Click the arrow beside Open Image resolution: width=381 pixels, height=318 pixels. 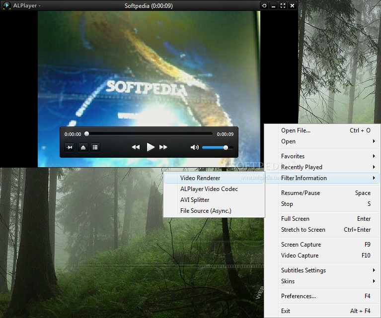pyautogui.click(x=374, y=141)
